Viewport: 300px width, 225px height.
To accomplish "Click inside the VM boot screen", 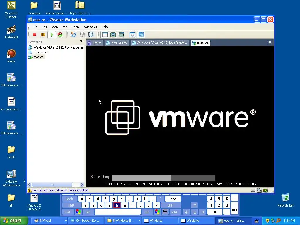I will 180,116.
